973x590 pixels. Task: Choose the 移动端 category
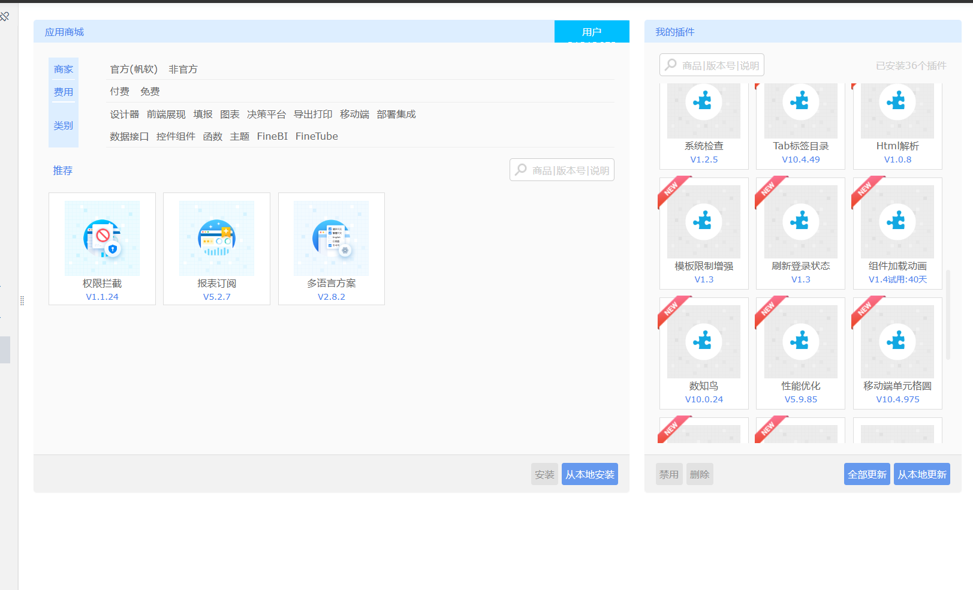click(354, 115)
